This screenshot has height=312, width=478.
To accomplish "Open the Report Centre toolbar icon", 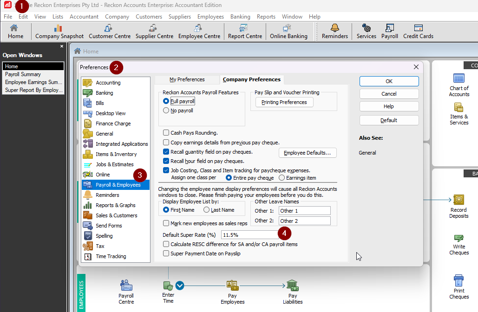I will pyautogui.click(x=245, y=32).
